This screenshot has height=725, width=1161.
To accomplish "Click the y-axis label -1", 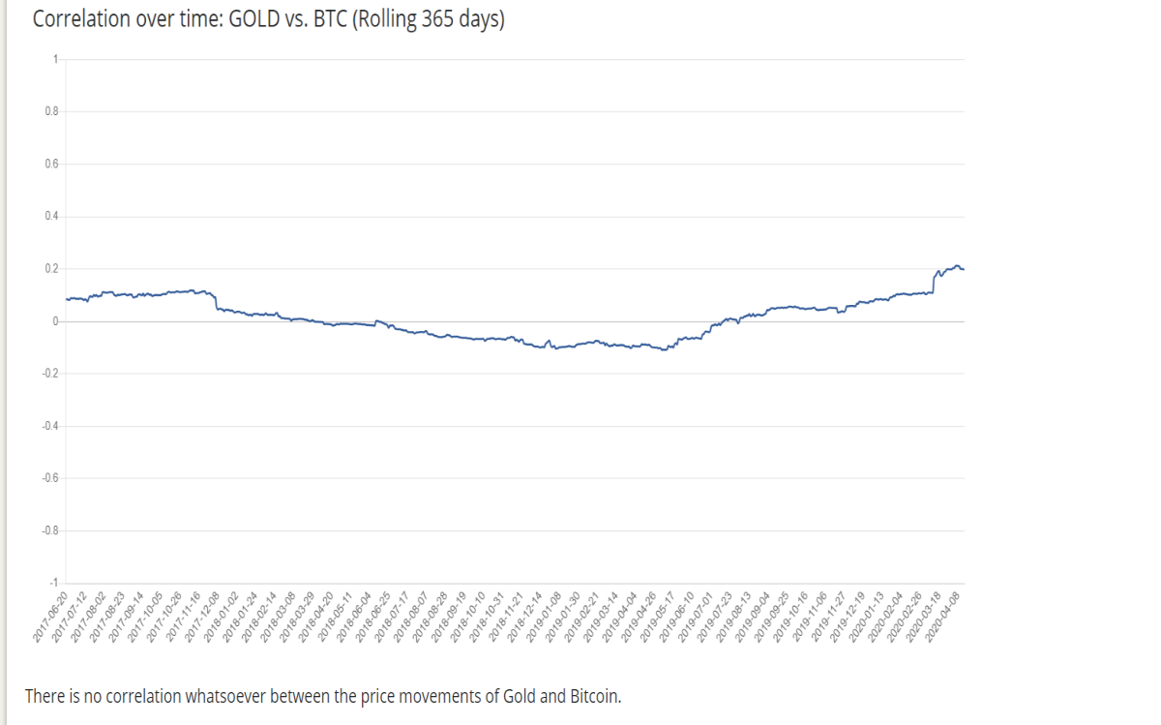I will click(54, 583).
